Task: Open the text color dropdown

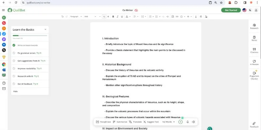Action: tap(128, 17)
